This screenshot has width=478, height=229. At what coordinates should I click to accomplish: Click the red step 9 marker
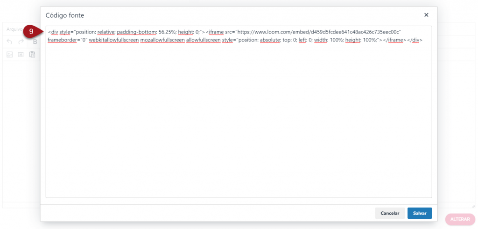coord(31,31)
